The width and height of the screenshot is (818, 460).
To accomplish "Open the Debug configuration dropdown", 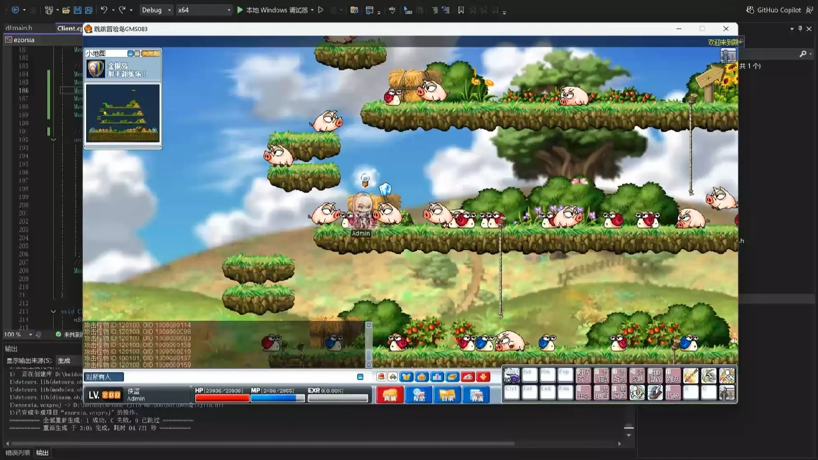I will point(156,10).
